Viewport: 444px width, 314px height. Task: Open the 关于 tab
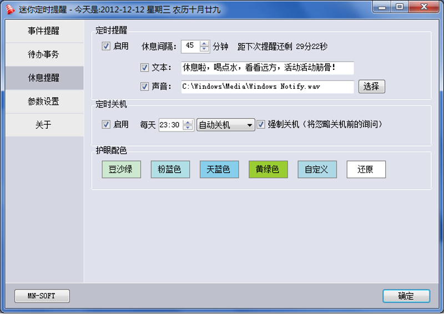(44, 125)
